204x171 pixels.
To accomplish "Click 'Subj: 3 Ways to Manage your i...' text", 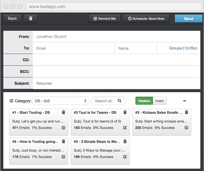I will [99, 150].
